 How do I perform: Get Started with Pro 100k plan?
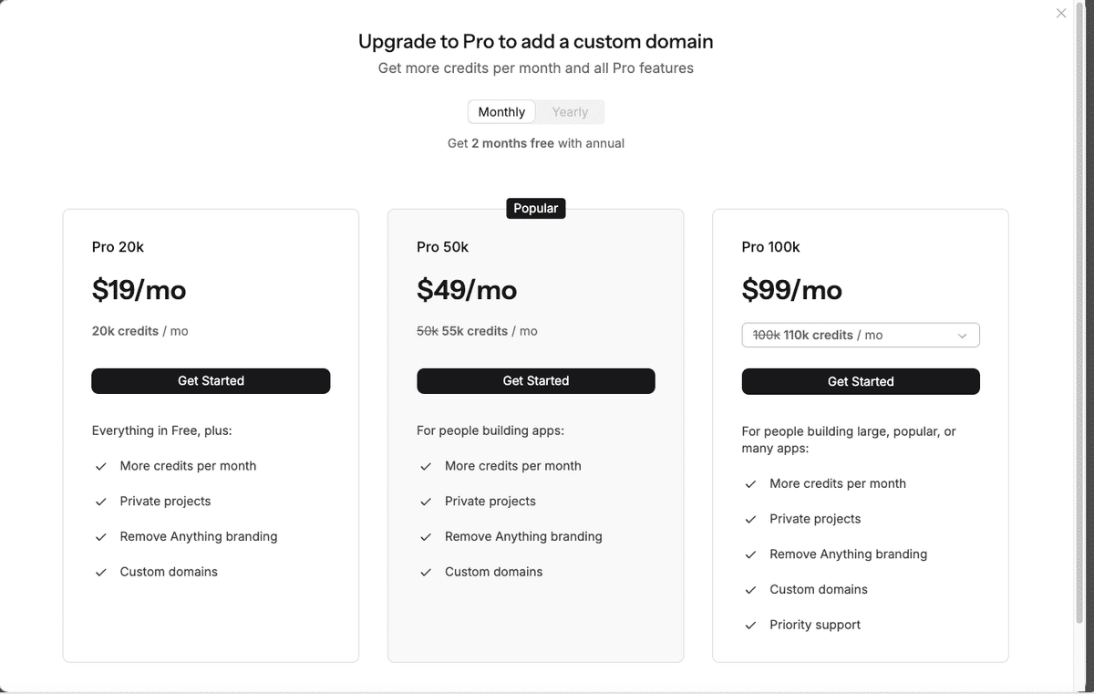[x=860, y=381]
